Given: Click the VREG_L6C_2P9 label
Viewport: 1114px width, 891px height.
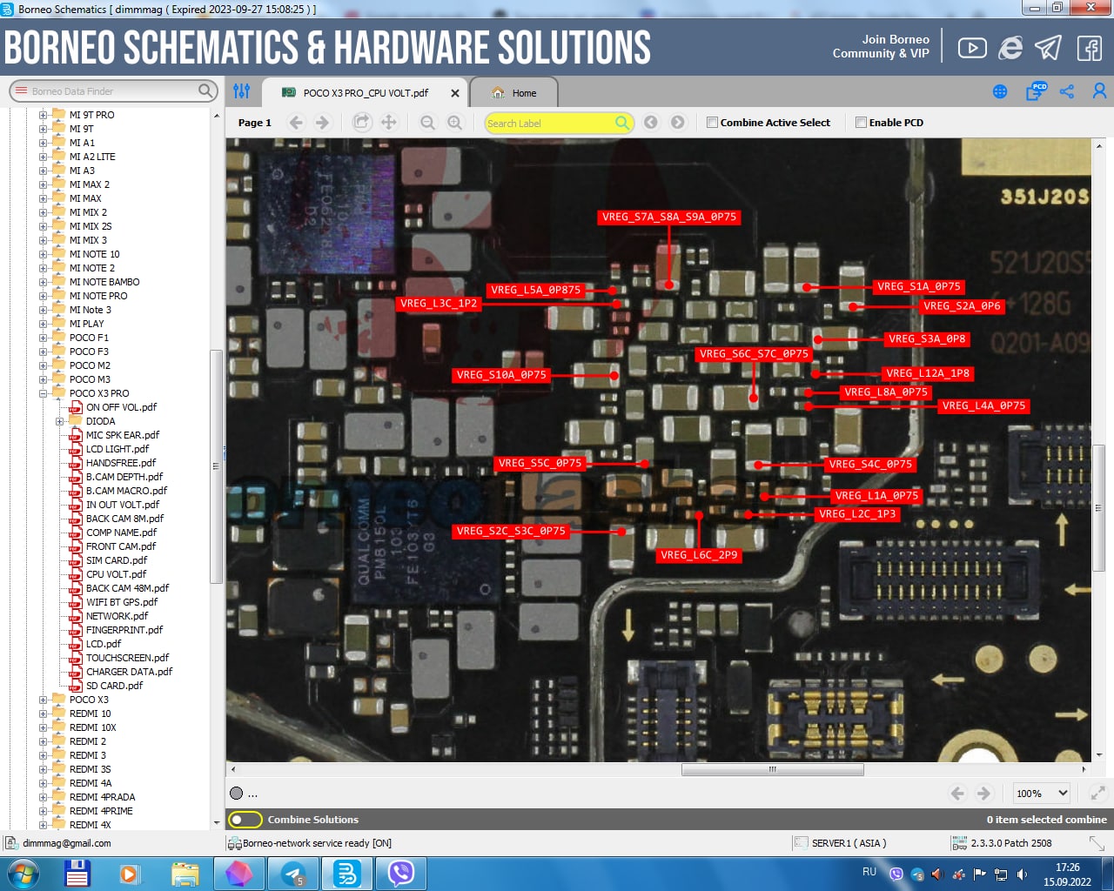Looking at the screenshot, I should 699,555.
